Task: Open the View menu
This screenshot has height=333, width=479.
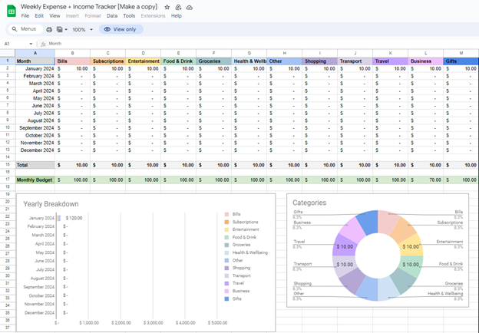Action: point(55,16)
